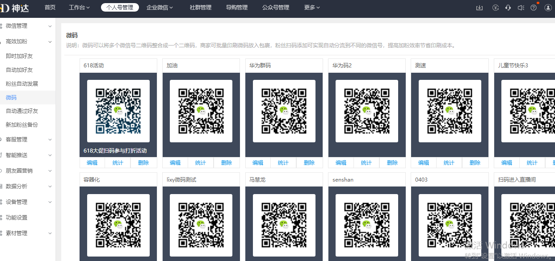Screen dimensions: 555x261
Task: Delete the 华为群码 code card
Action: (x=309, y=163)
